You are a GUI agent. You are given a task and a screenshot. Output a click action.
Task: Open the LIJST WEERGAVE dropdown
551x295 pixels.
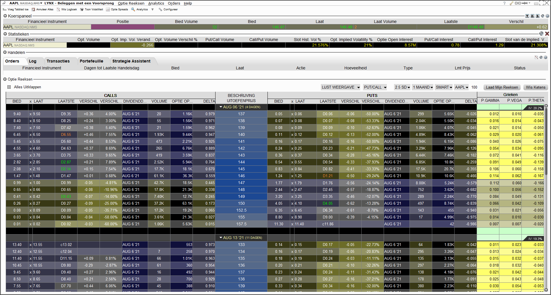[341, 87]
